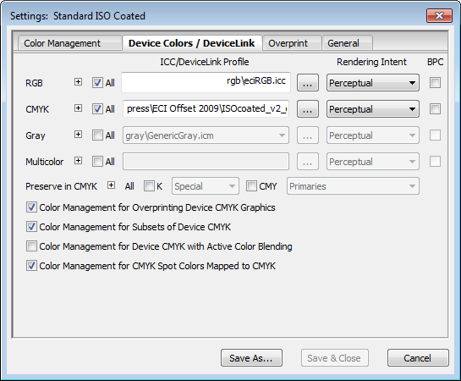This screenshot has height=381, width=461.
Task: Click inside the CMYK profile path field
Action: point(206,109)
